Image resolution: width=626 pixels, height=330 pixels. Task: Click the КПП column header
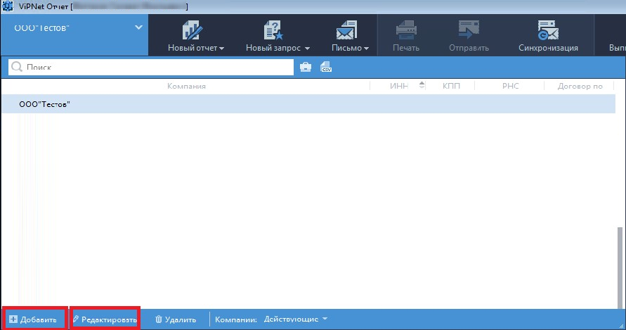coord(452,86)
